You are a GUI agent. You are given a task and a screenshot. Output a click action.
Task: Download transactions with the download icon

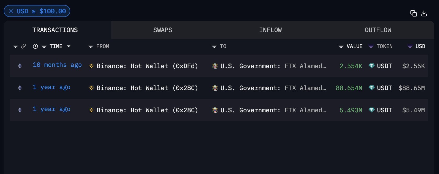pyautogui.click(x=424, y=13)
